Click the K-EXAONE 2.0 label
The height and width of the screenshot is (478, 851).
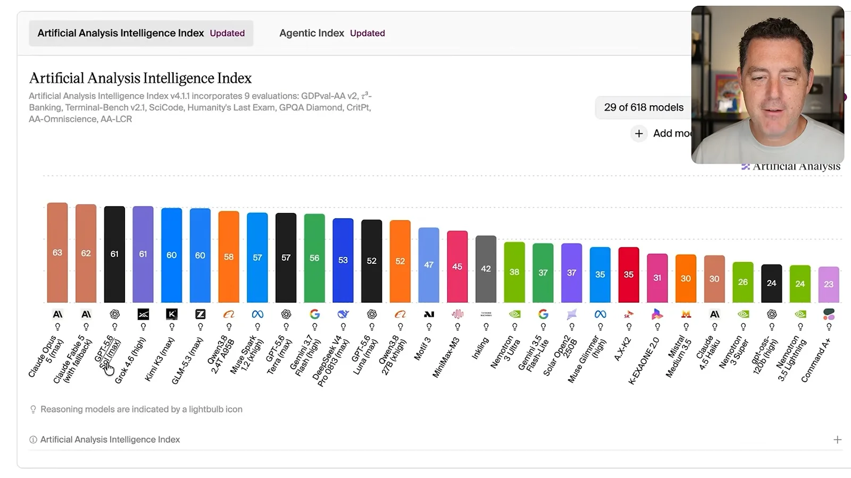tap(644, 361)
